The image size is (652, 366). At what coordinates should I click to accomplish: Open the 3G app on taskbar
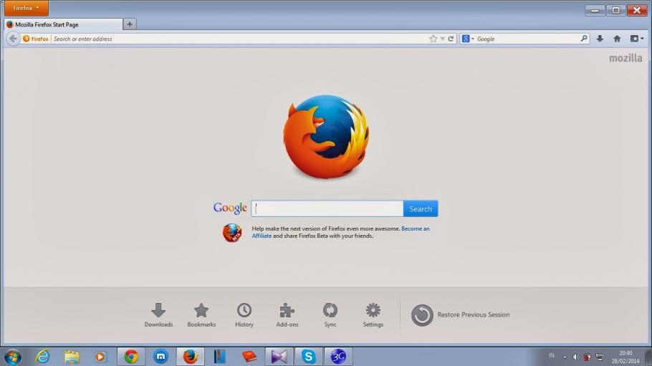tap(338, 357)
